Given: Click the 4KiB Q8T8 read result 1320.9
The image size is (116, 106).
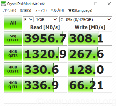Looking at the screenshot, I should 45,54.
